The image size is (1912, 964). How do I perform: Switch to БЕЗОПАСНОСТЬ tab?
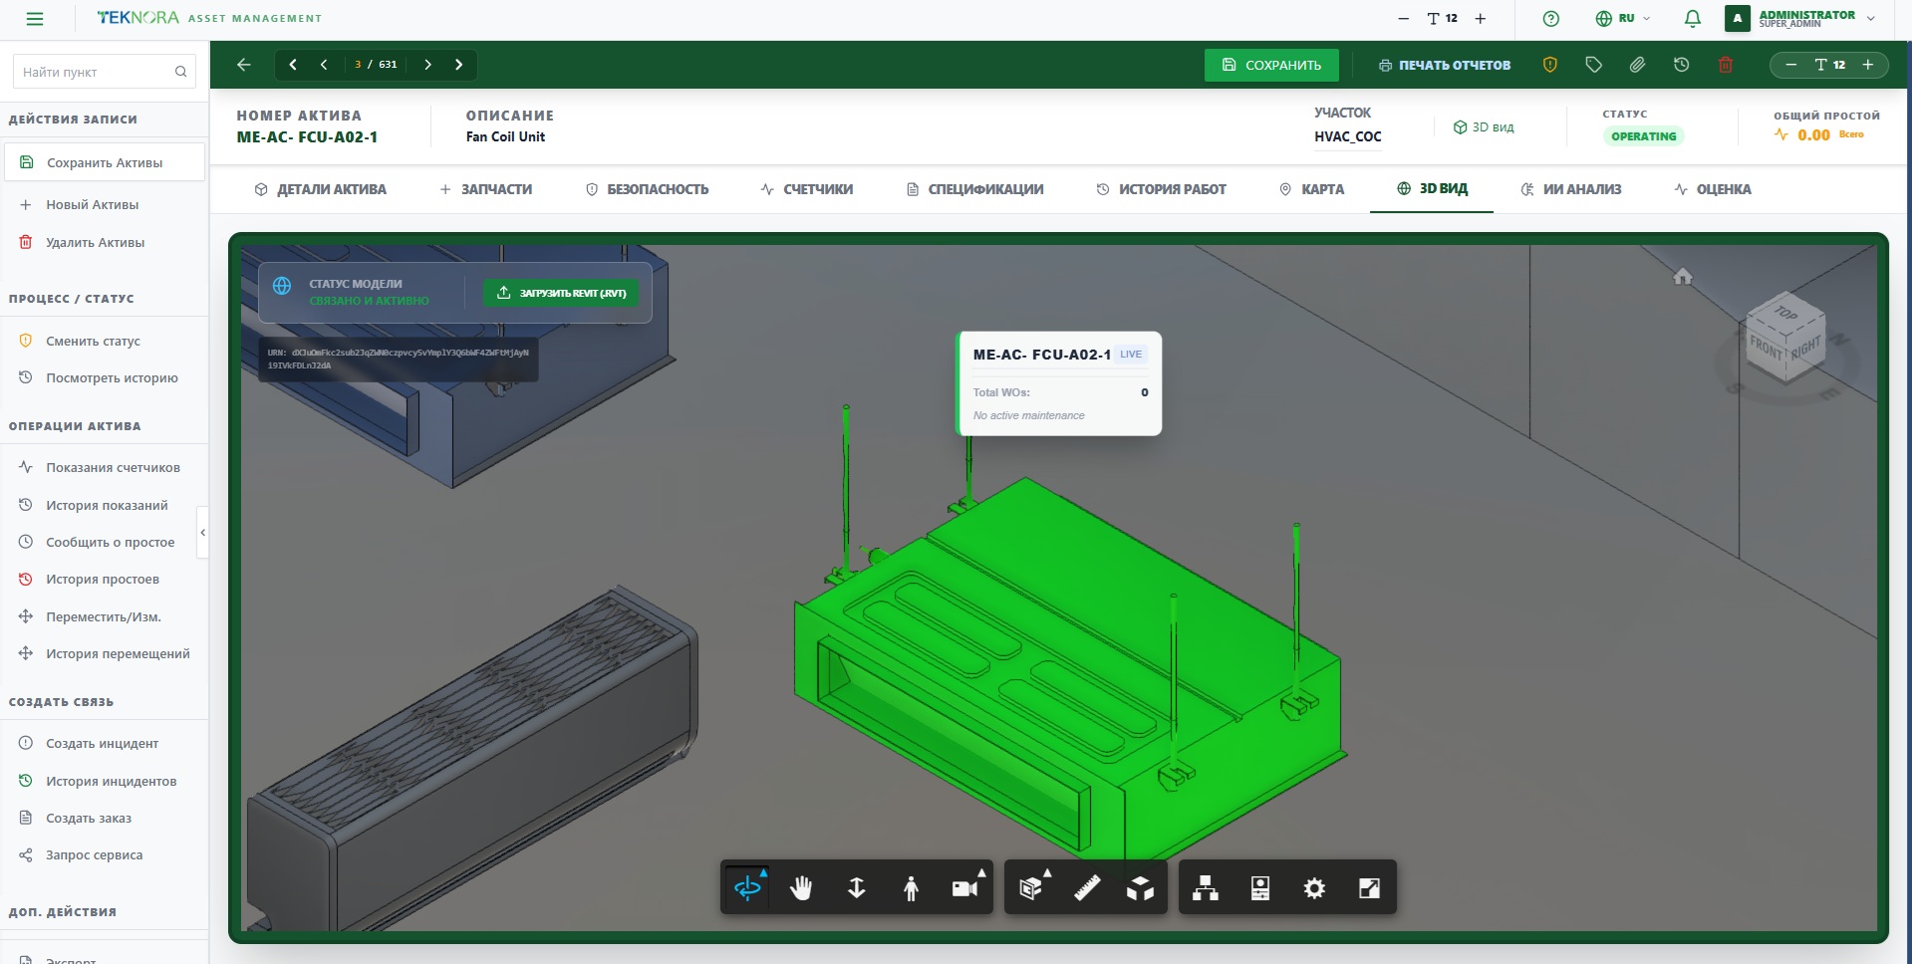point(648,189)
